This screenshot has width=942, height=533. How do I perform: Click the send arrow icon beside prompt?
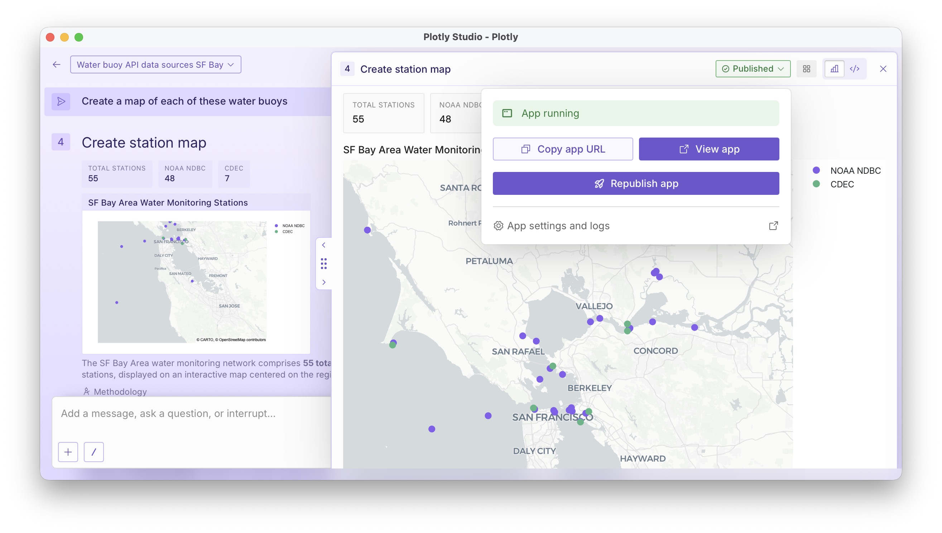click(61, 101)
